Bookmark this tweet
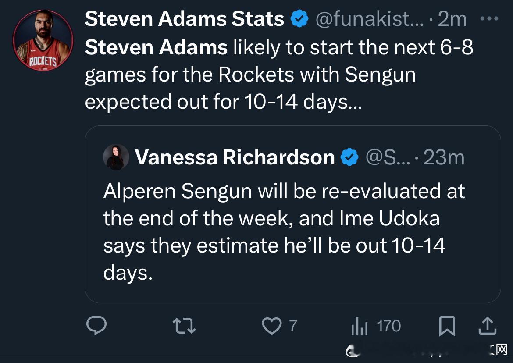The image size is (513, 363). 447,326
